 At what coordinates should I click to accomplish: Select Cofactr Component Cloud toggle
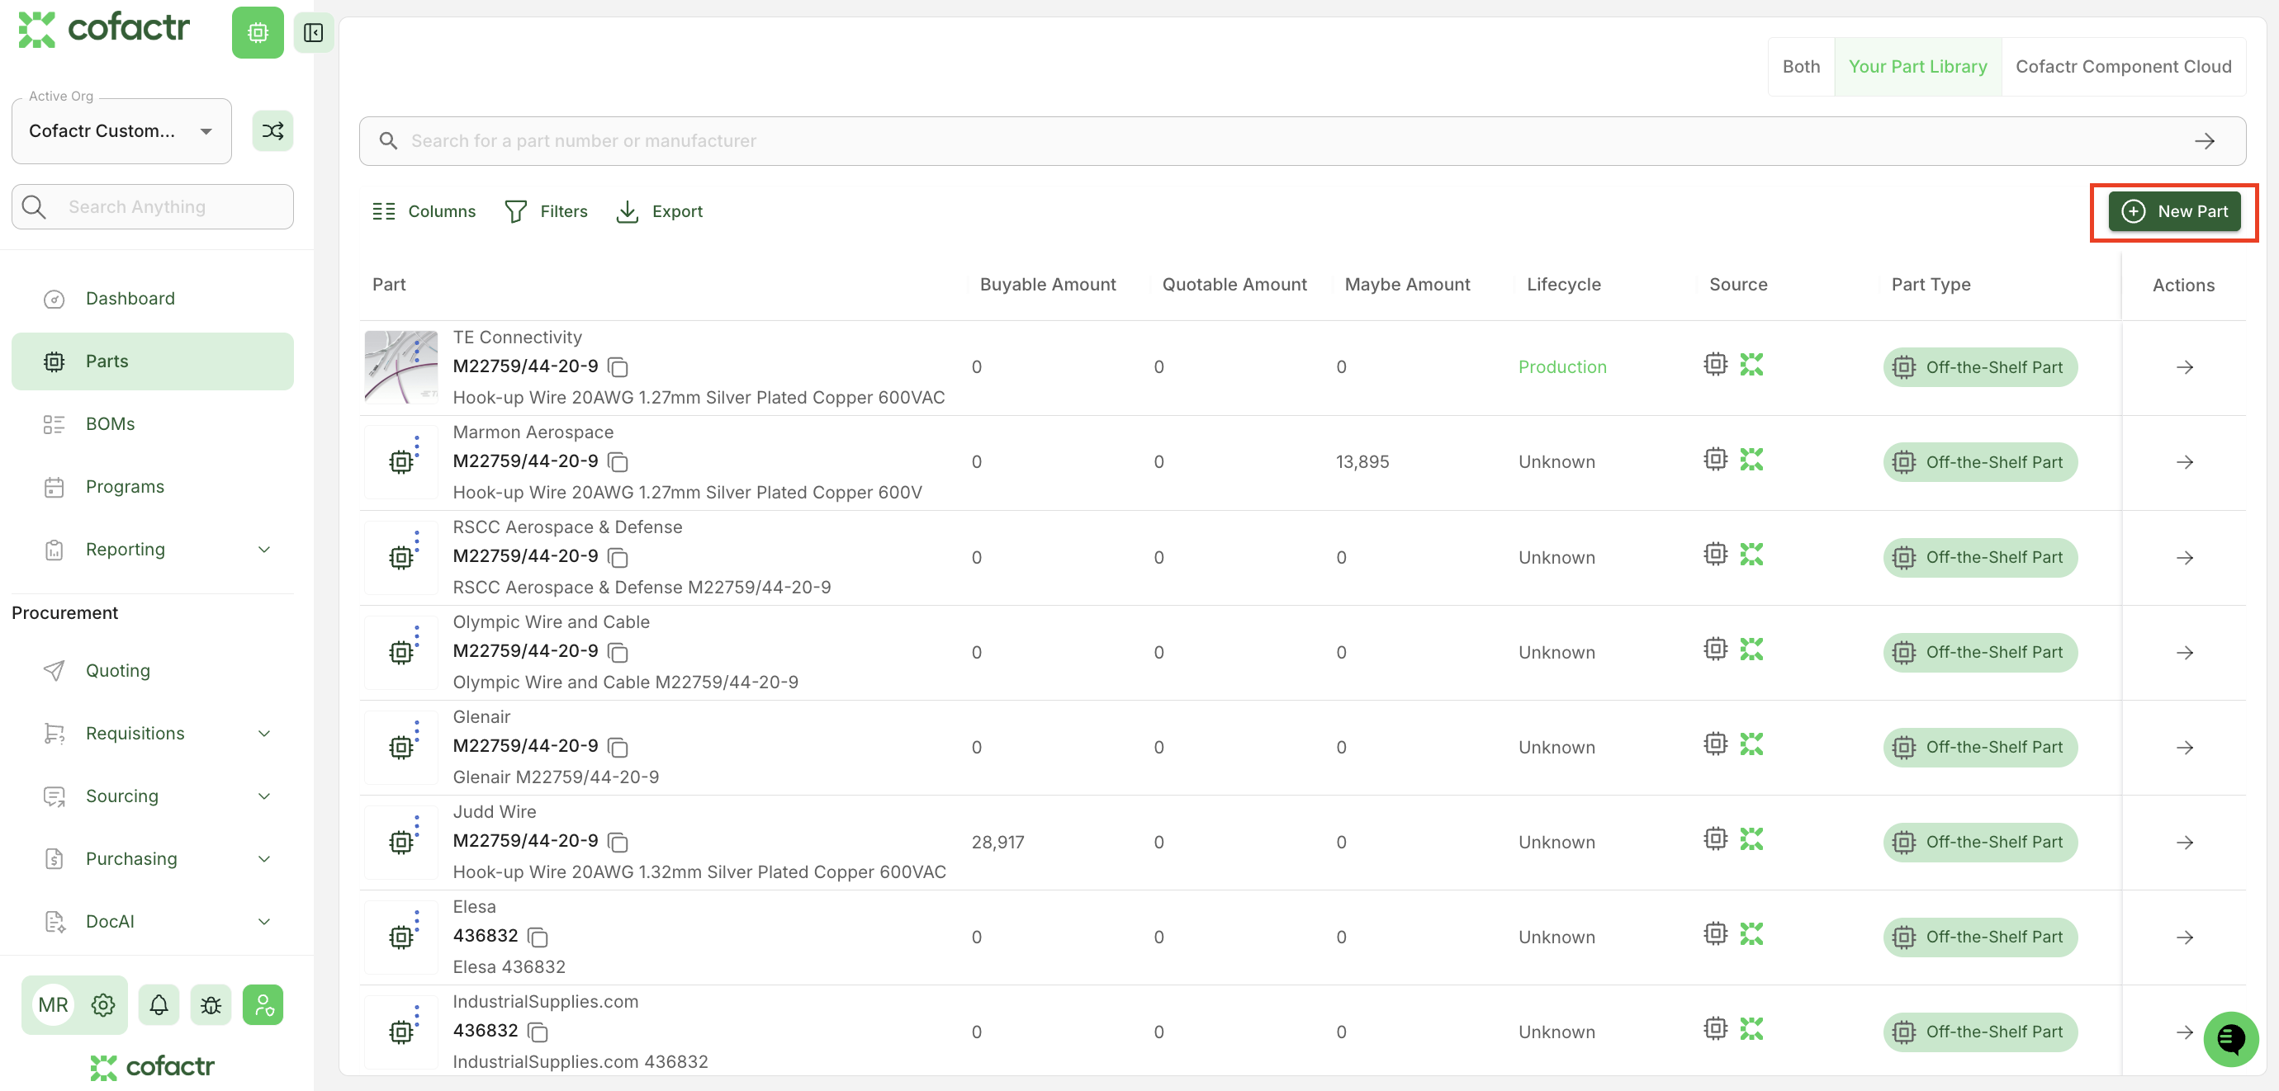(x=2123, y=66)
